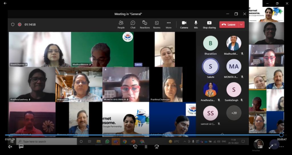This screenshot has width=292, height=155.
Task: Open the three-dot video player options
Action: (281, 147)
